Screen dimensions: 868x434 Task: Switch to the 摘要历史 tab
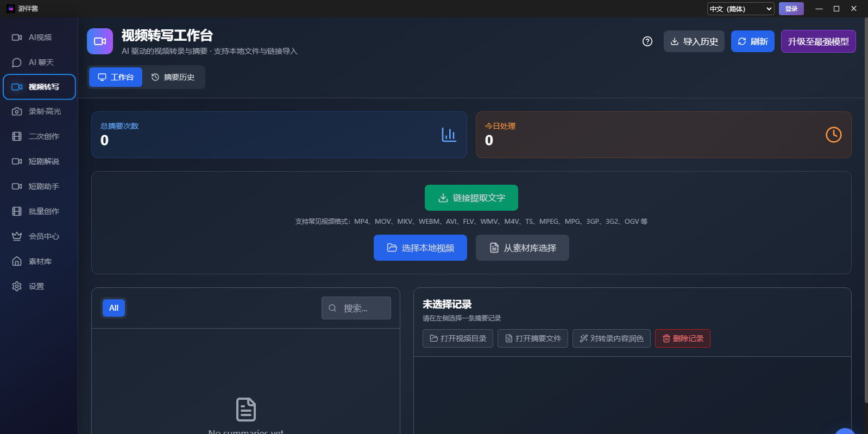(x=173, y=77)
